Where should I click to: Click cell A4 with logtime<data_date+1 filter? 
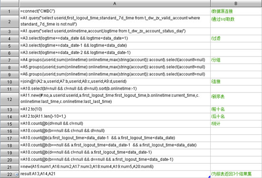[115, 38]
